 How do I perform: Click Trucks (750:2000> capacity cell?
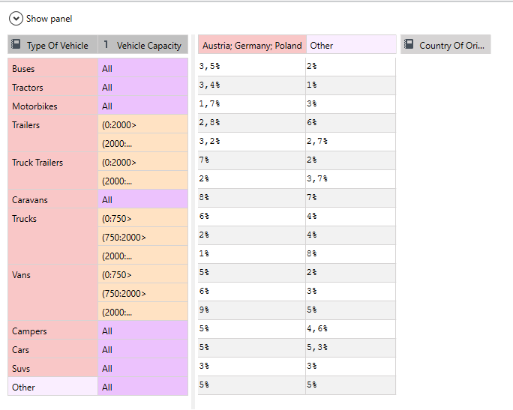[x=143, y=236]
